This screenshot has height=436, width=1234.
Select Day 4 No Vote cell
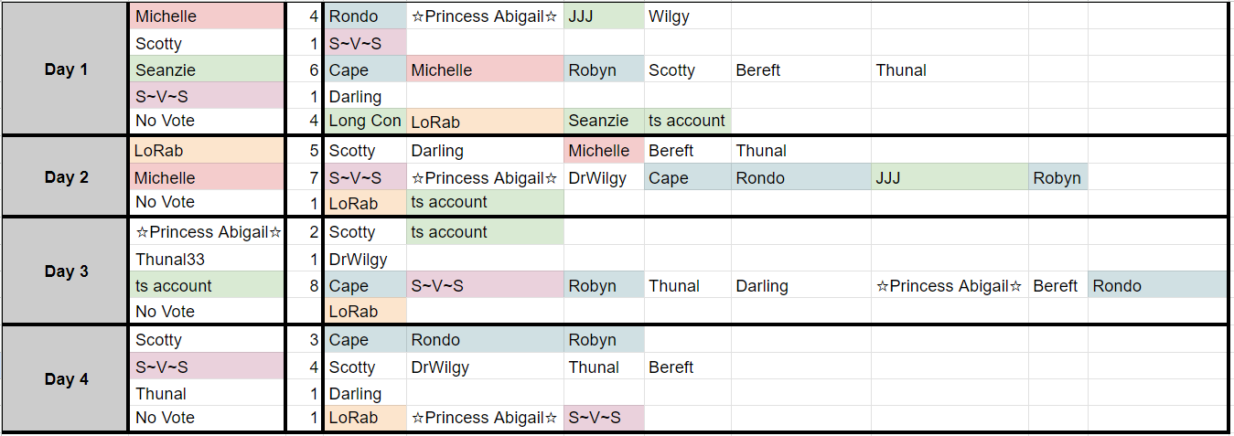[207, 418]
